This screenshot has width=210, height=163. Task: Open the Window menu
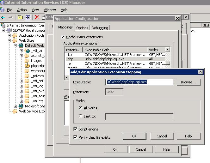tap(50, 10)
